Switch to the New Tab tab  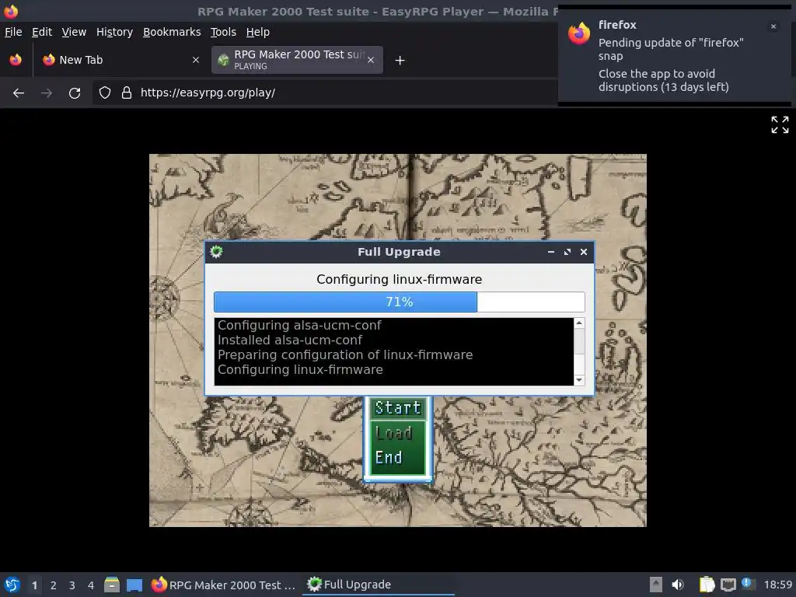[120, 60]
